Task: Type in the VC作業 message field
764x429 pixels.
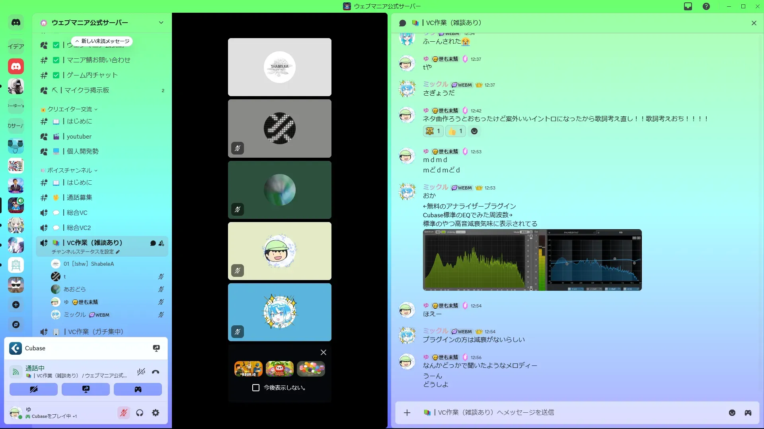Action: tap(557, 413)
